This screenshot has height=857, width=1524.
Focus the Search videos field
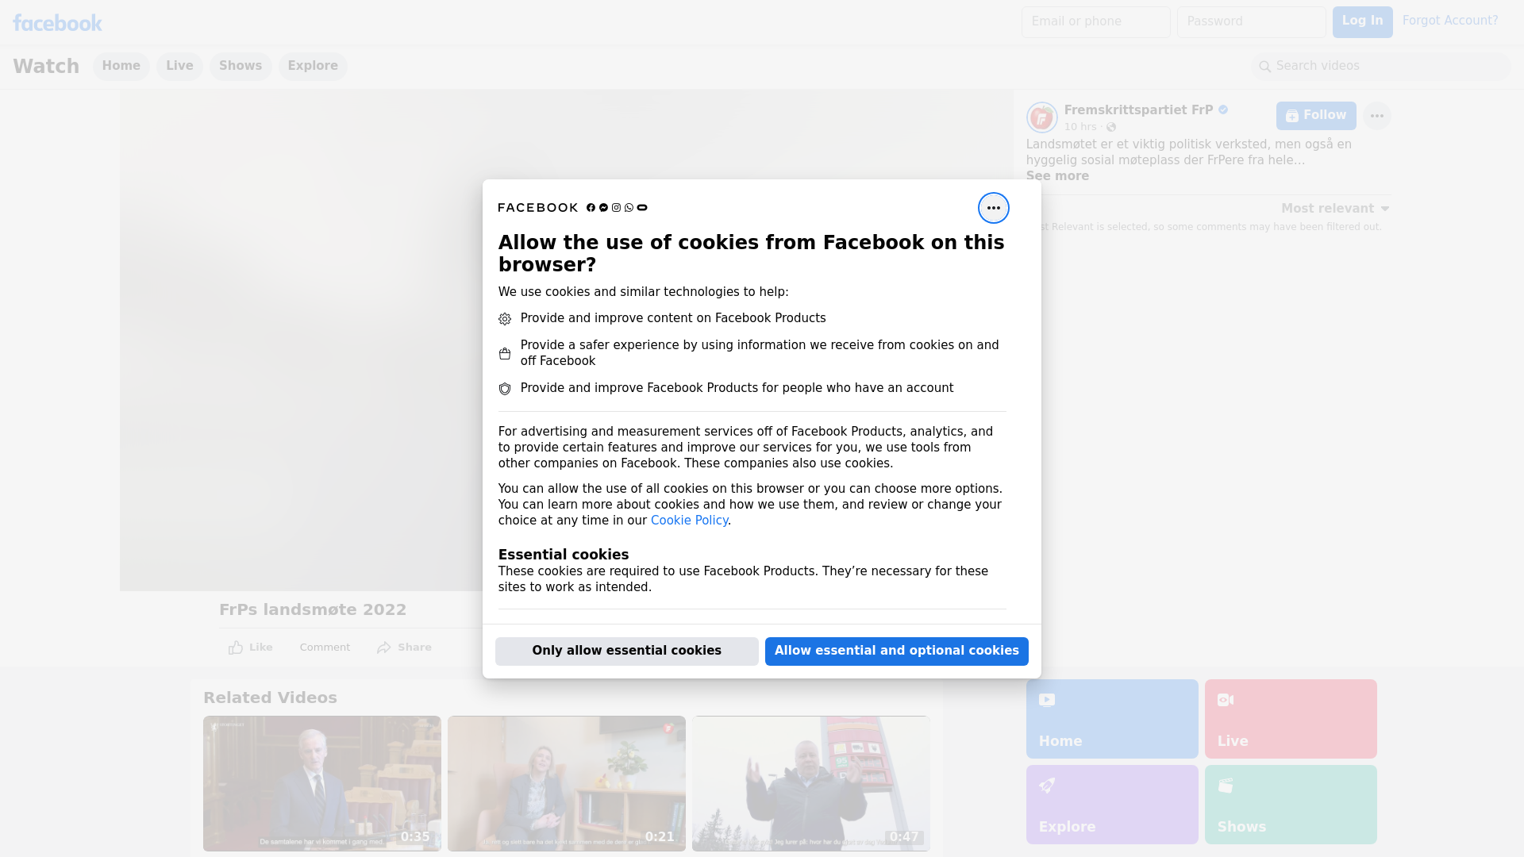1381,67
